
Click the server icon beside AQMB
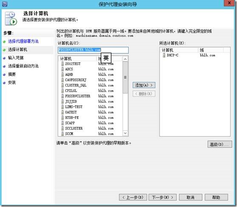(x=62, y=74)
